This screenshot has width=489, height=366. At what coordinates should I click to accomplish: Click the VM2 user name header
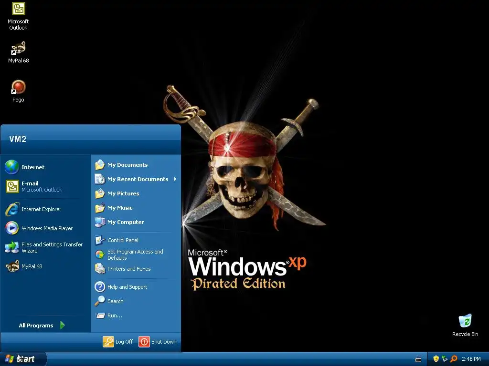[18, 139]
